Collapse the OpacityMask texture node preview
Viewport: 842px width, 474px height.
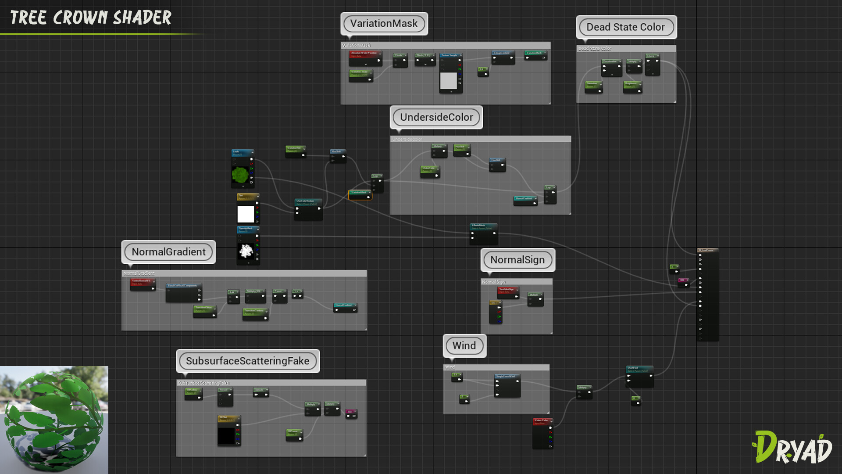(x=258, y=229)
